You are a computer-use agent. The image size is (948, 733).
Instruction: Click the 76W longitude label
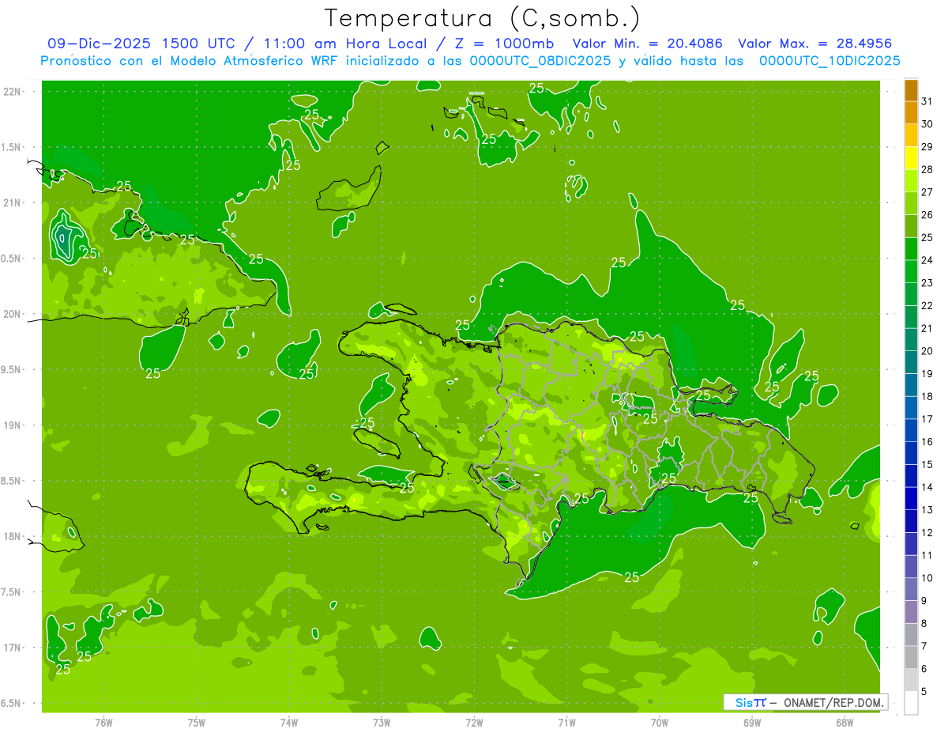tap(103, 723)
